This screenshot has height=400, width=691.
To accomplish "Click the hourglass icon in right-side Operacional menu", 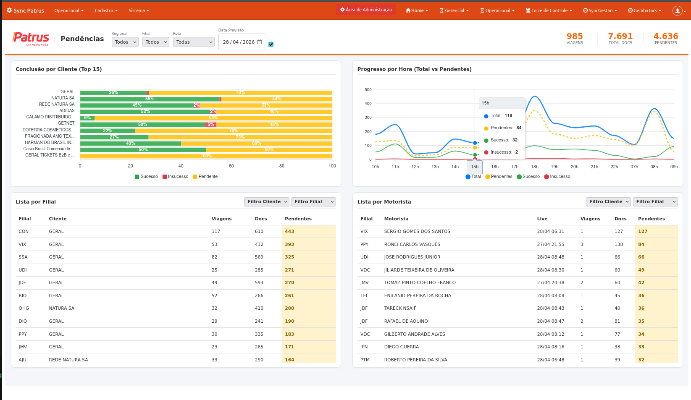I will 482,10.
